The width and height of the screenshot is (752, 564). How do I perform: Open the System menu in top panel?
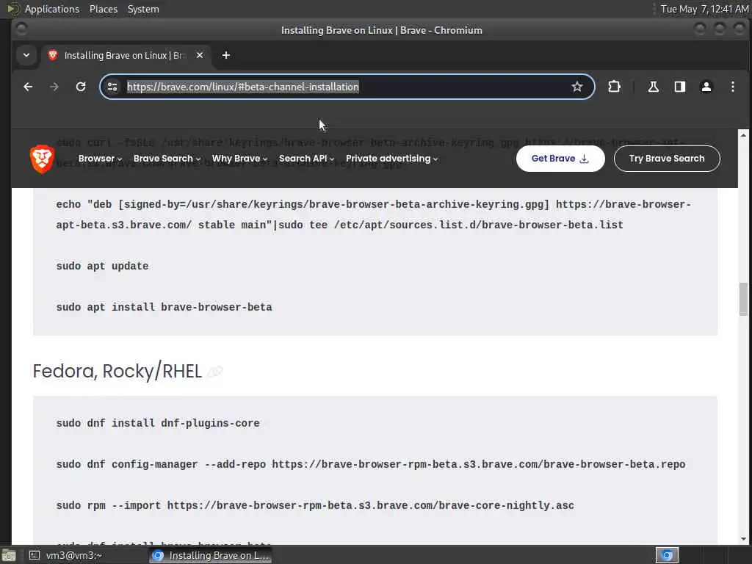pyautogui.click(x=143, y=9)
